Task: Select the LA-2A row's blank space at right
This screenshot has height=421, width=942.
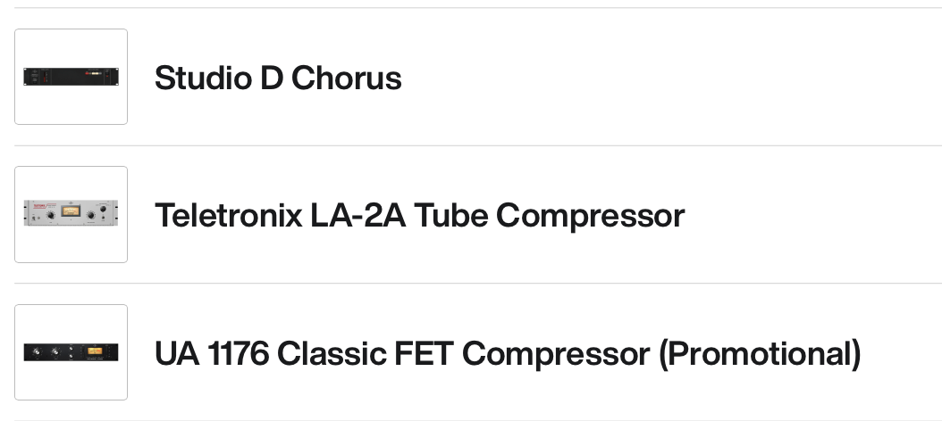Action: pos(813,215)
